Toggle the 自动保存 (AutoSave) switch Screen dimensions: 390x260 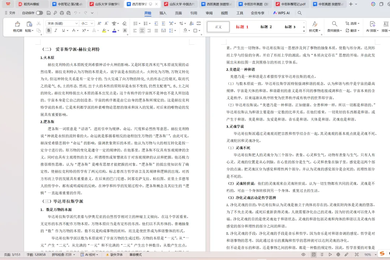(x=40, y=13)
